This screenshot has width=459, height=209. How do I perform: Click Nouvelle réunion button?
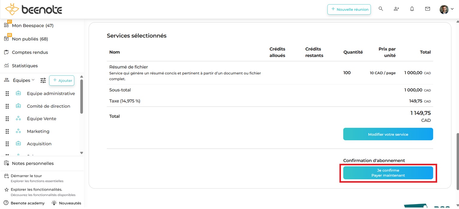click(349, 9)
